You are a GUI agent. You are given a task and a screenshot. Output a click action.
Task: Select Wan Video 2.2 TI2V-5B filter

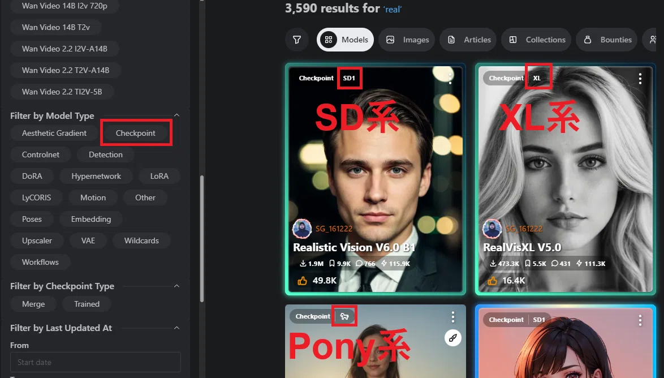(x=62, y=92)
